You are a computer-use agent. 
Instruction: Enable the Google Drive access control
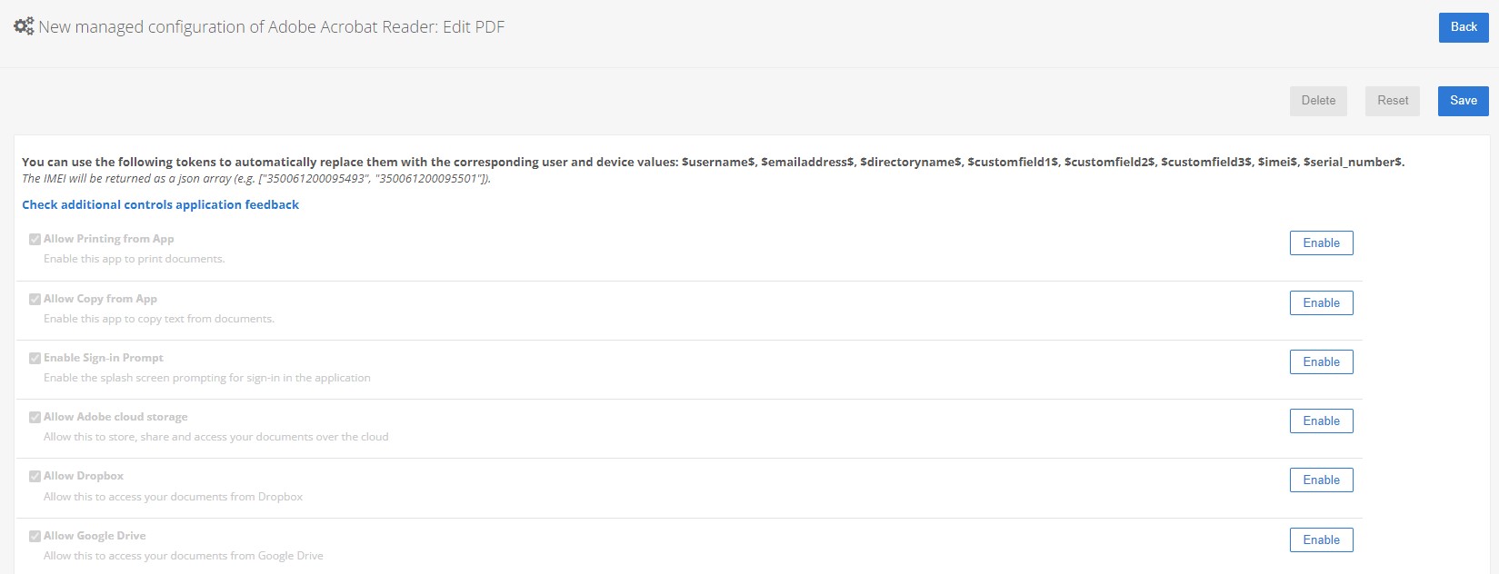pos(1321,539)
